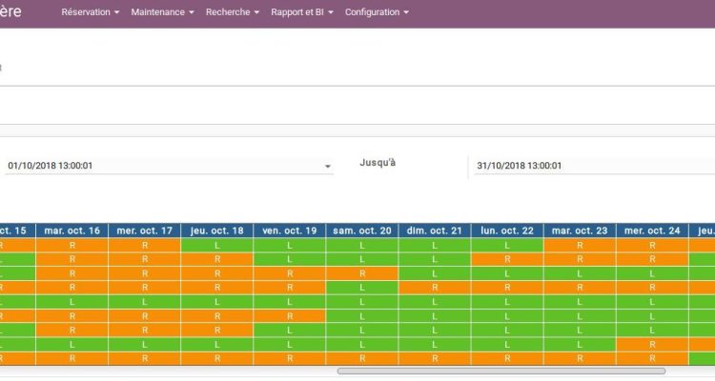Click the fifth-row L cell under lun. oct. 22
The image size is (715, 381).
507,302
